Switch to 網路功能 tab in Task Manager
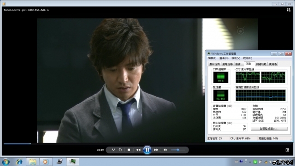Viewport: 295px width, 166px height. point(261,64)
